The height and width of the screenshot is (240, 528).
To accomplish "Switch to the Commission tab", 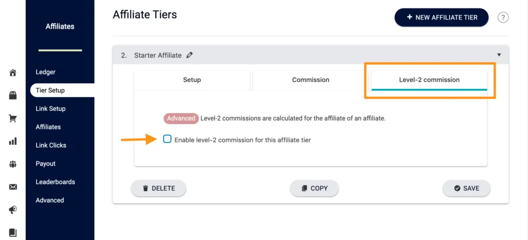I will pos(310,80).
